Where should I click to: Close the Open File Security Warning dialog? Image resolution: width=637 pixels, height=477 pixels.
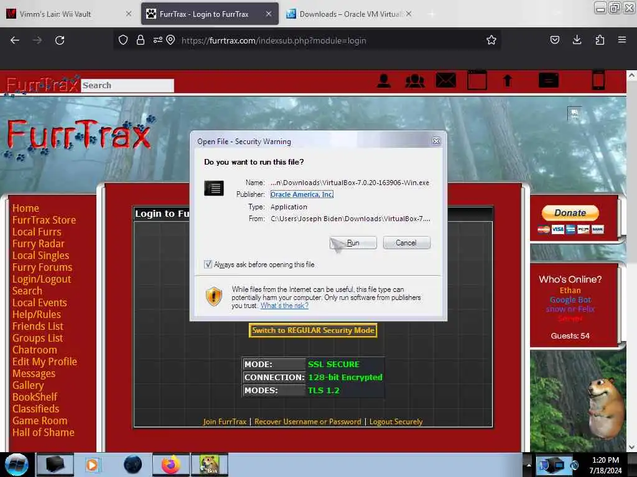[x=436, y=141]
